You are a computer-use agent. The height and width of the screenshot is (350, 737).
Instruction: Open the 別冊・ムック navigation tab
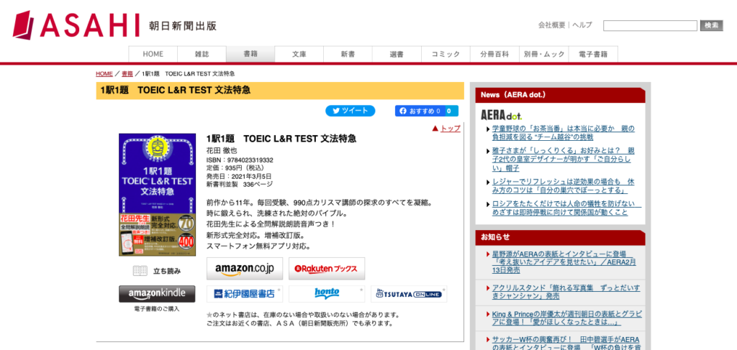tap(544, 54)
